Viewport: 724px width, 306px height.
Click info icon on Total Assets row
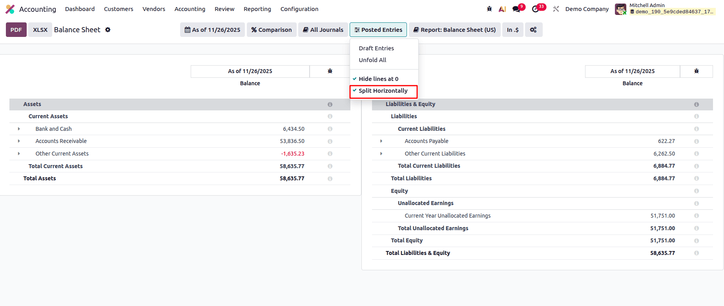[x=330, y=179]
